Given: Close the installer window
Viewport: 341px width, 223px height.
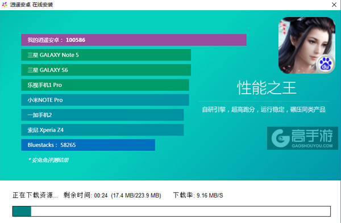Looking at the screenshot, I should pyautogui.click(x=334, y=5).
